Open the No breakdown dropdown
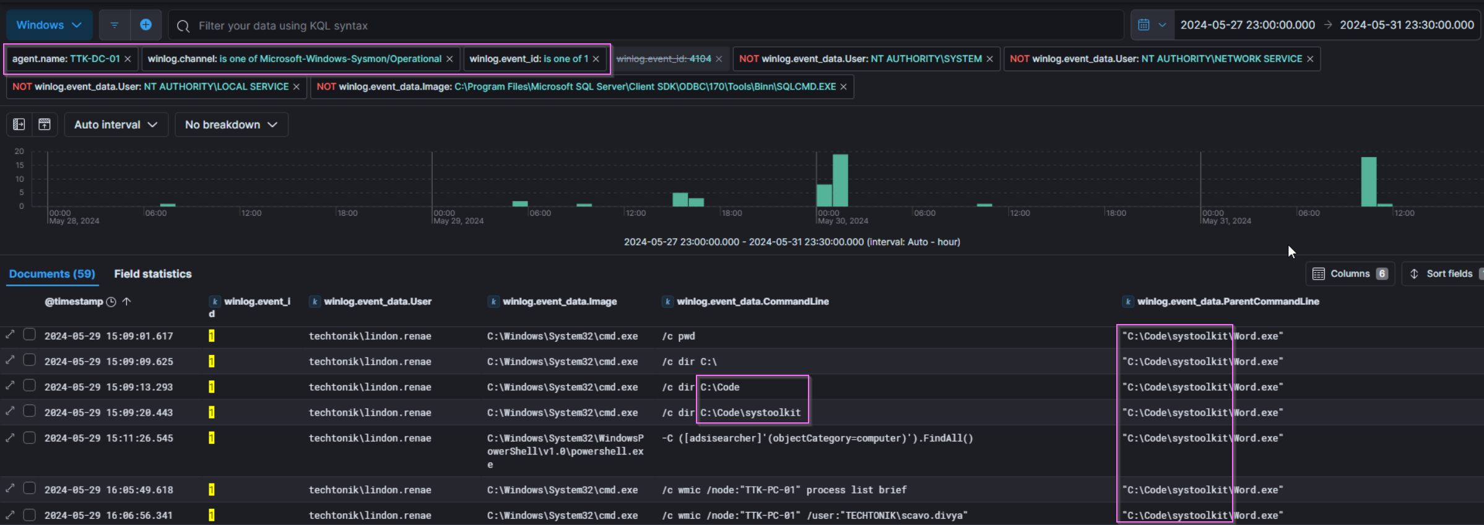The image size is (1484, 525). point(231,124)
